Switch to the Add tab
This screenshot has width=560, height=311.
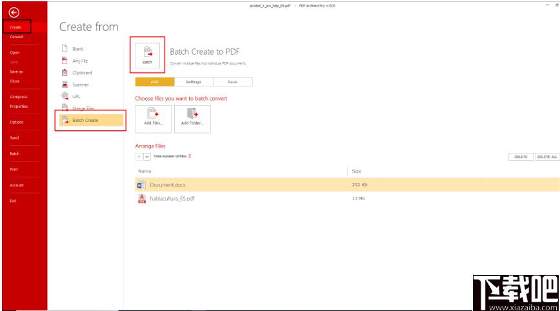(155, 82)
